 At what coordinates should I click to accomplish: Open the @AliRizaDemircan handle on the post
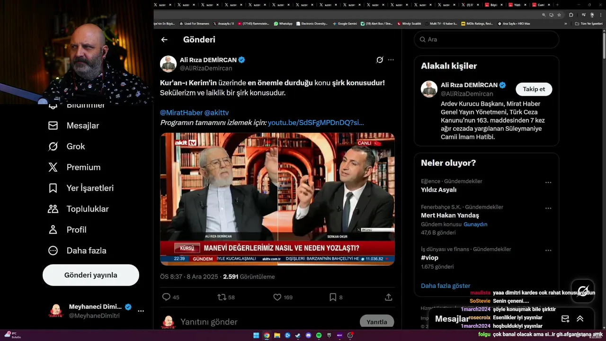pos(206,68)
